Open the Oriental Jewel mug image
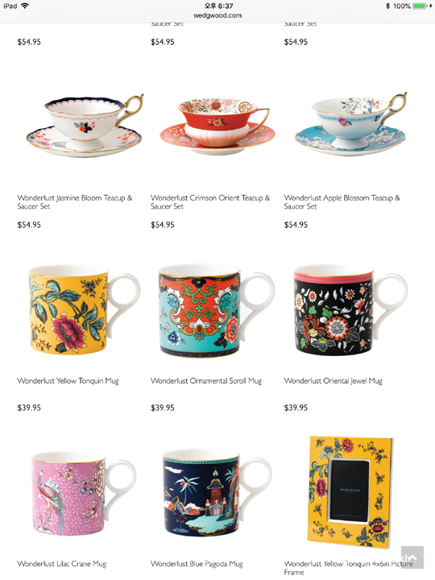This screenshot has height=580, width=435. coord(350,309)
